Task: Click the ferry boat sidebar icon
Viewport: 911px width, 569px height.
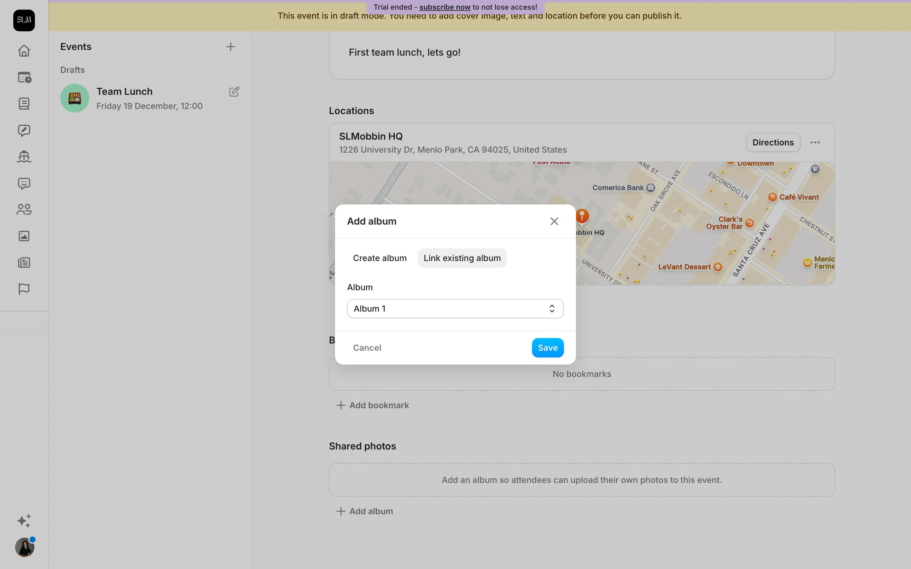Action: click(24, 156)
